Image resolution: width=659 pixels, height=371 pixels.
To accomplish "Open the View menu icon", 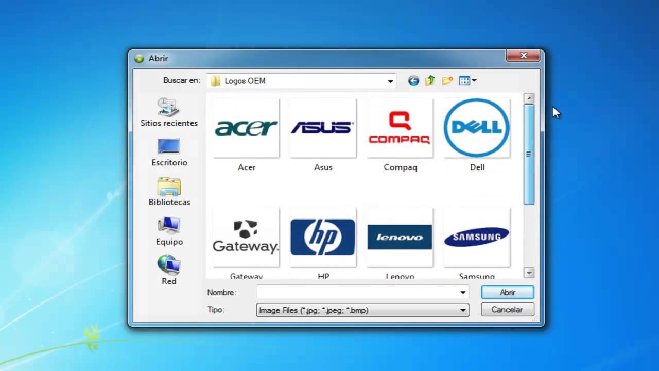I will (x=468, y=80).
